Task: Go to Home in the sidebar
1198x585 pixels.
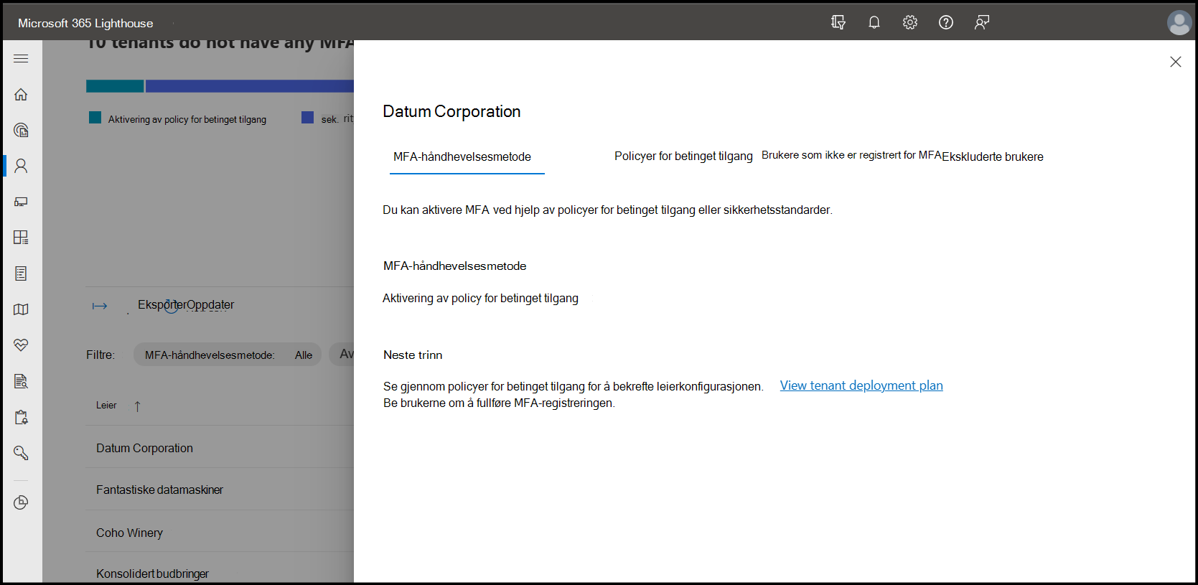Action: 21,94
